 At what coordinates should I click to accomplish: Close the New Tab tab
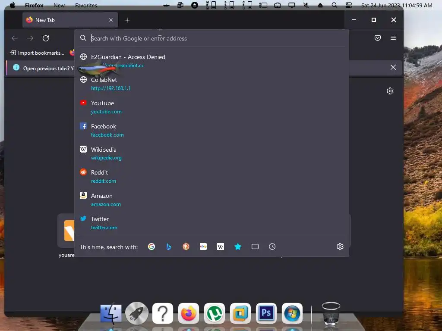[x=111, y=20]
